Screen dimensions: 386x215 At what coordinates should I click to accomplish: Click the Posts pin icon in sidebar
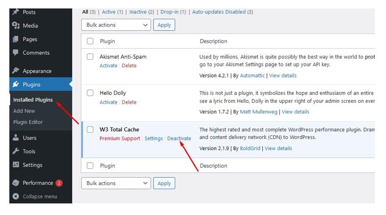point(16,12)
